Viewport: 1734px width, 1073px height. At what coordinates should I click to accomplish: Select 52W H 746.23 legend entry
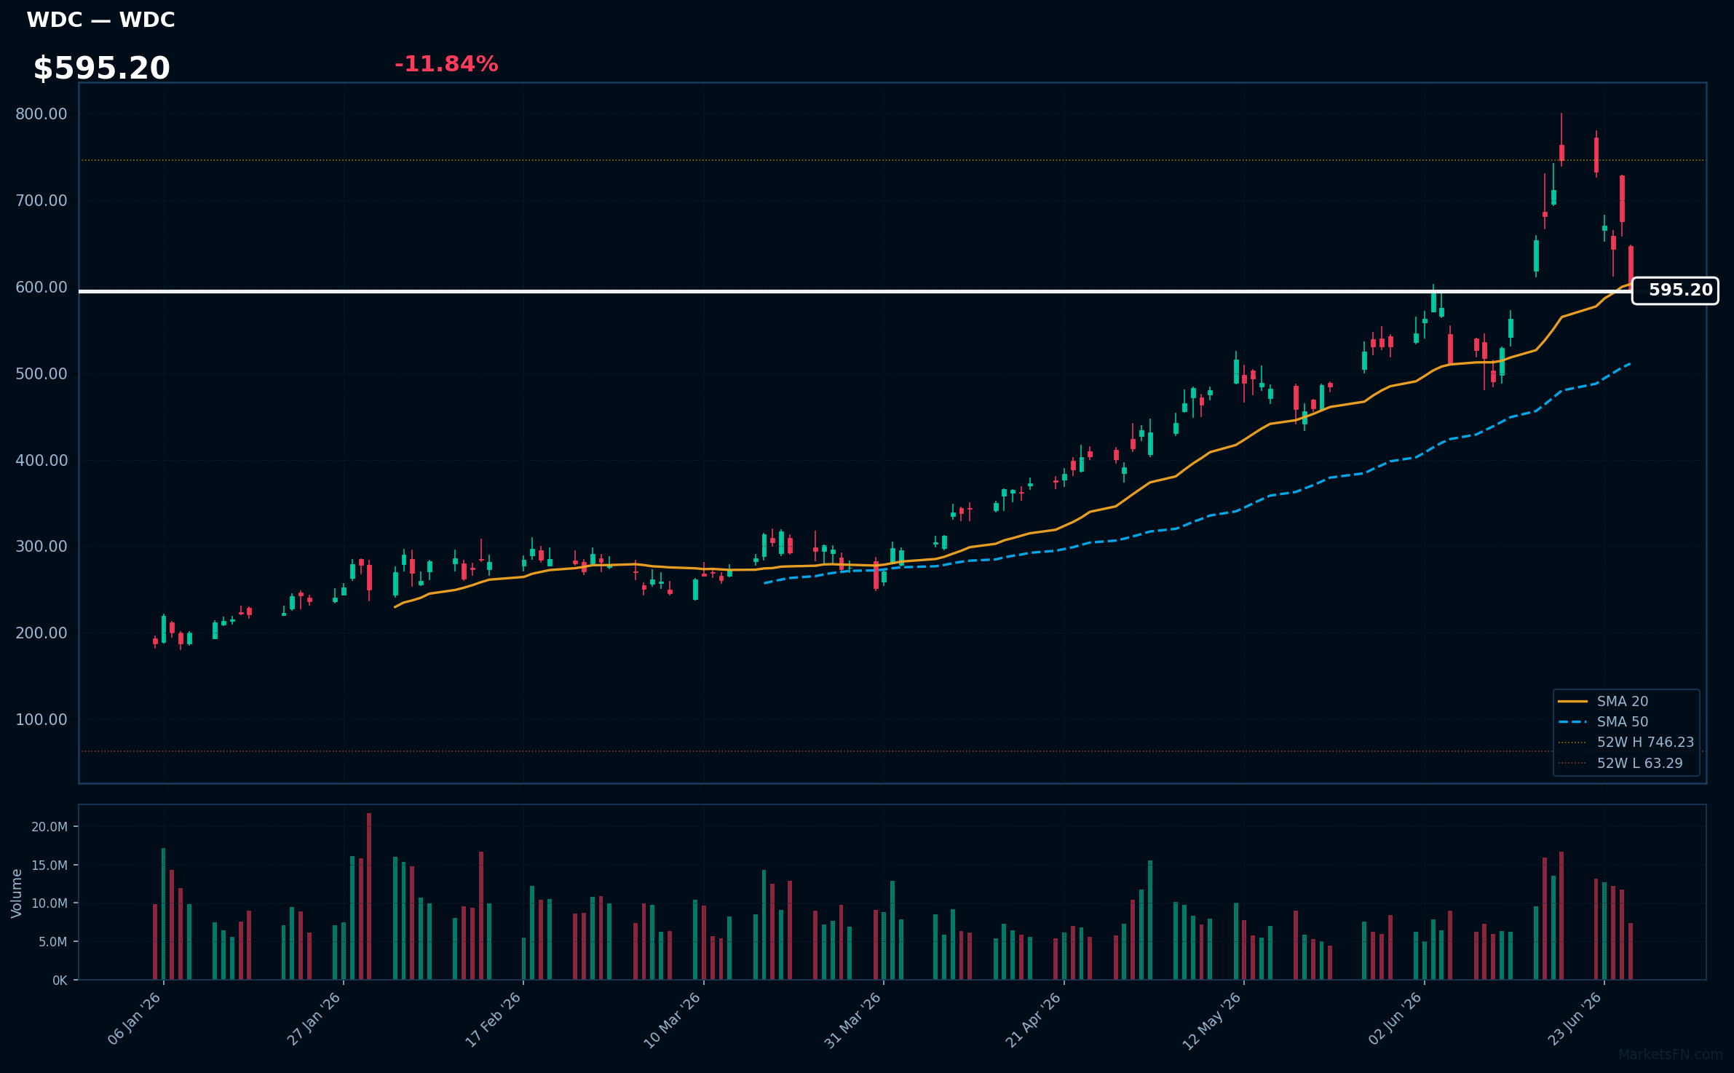[1626, 742]
